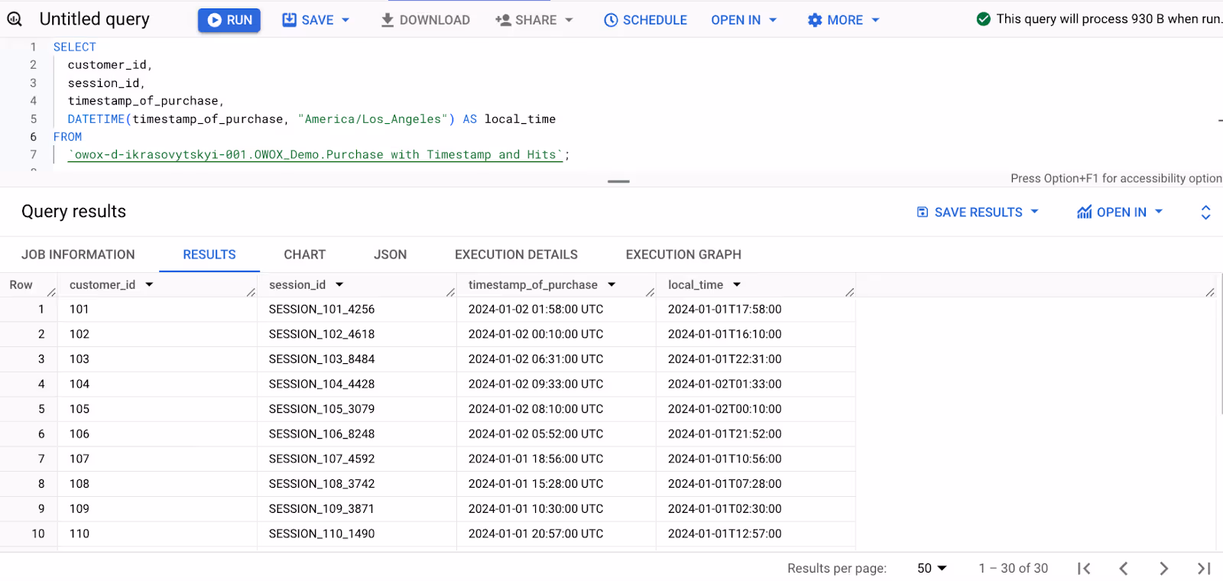Click the SCHEDULE clock icon
Viewport: 1223px width, 581px height.
[611, 20]
